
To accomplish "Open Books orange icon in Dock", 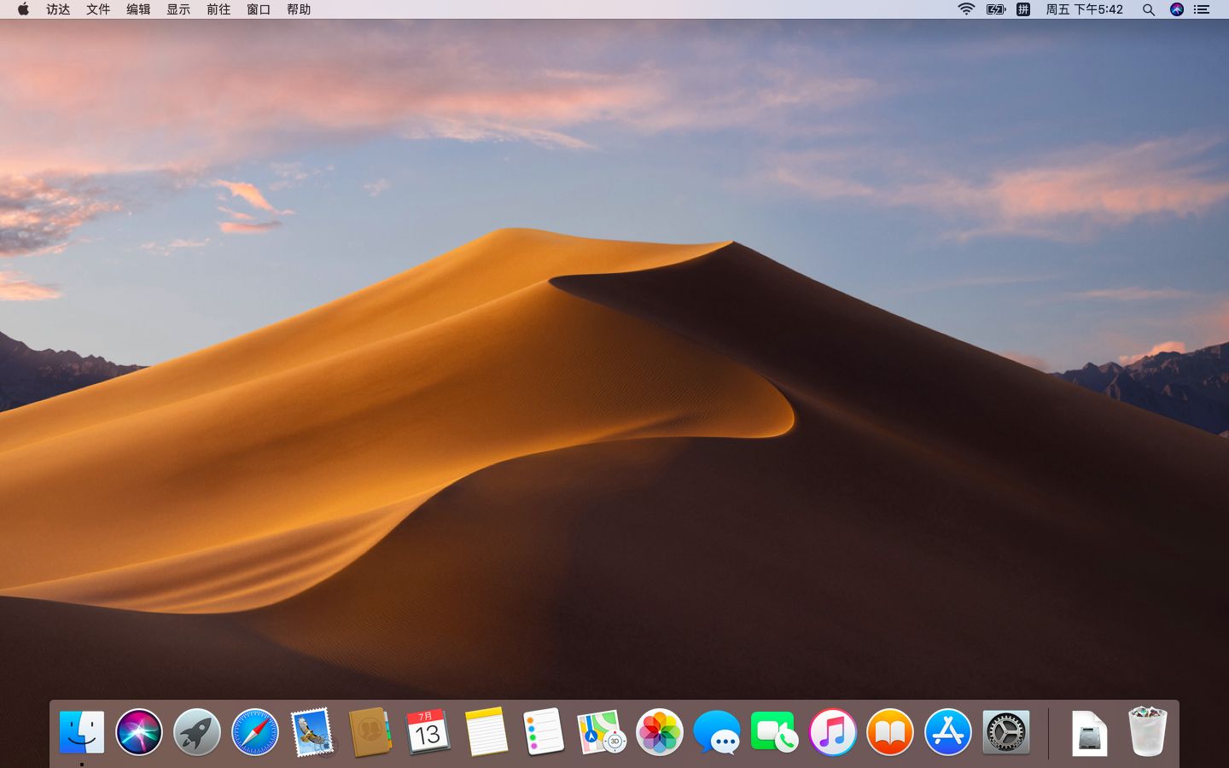I will click(x=890, y=732).
